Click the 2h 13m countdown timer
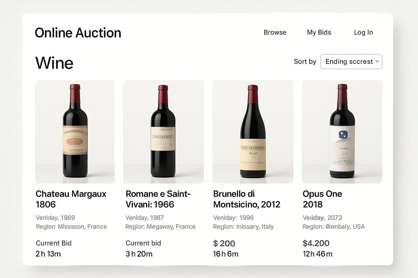Screen dimensions: 418x278 pos(48,254)
